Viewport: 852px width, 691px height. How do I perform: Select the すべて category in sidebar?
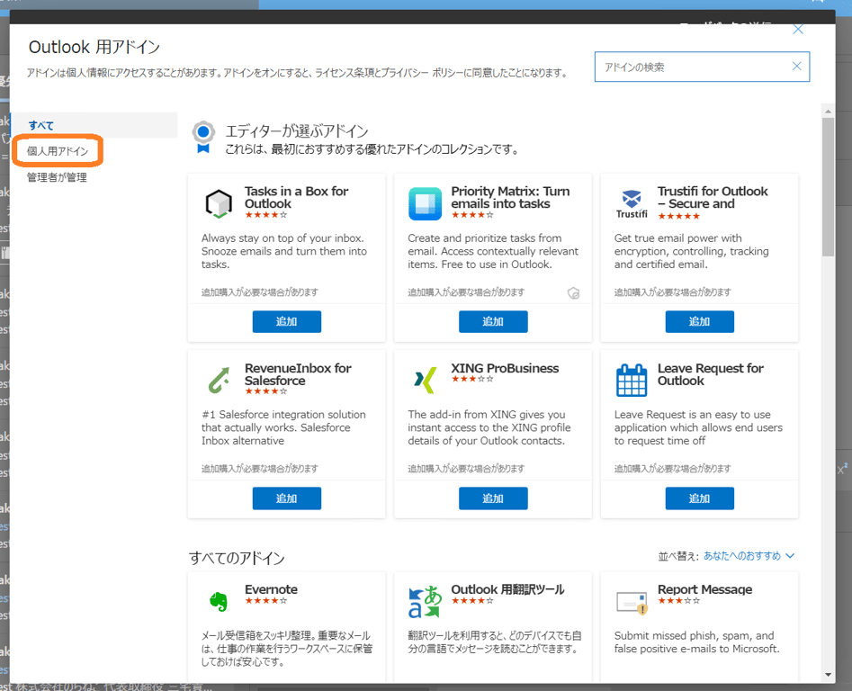tap(41, 125)
